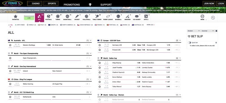Expand the More sports dropdown

tap(203, 18)
